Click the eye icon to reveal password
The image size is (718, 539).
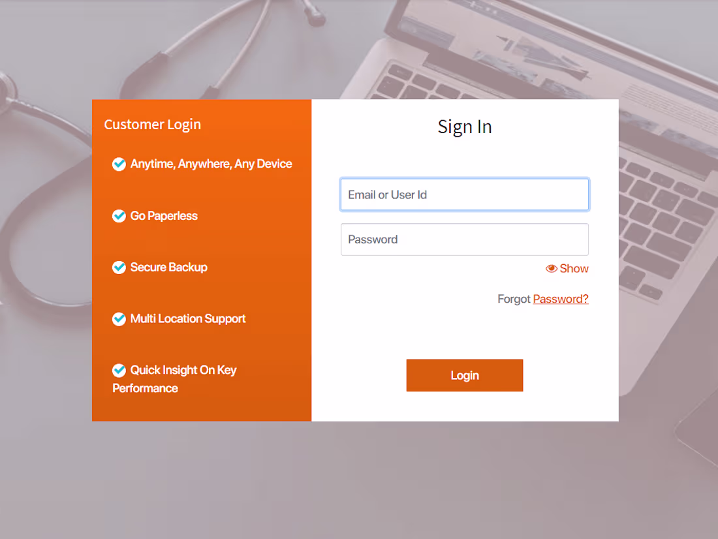click(552, 268)
